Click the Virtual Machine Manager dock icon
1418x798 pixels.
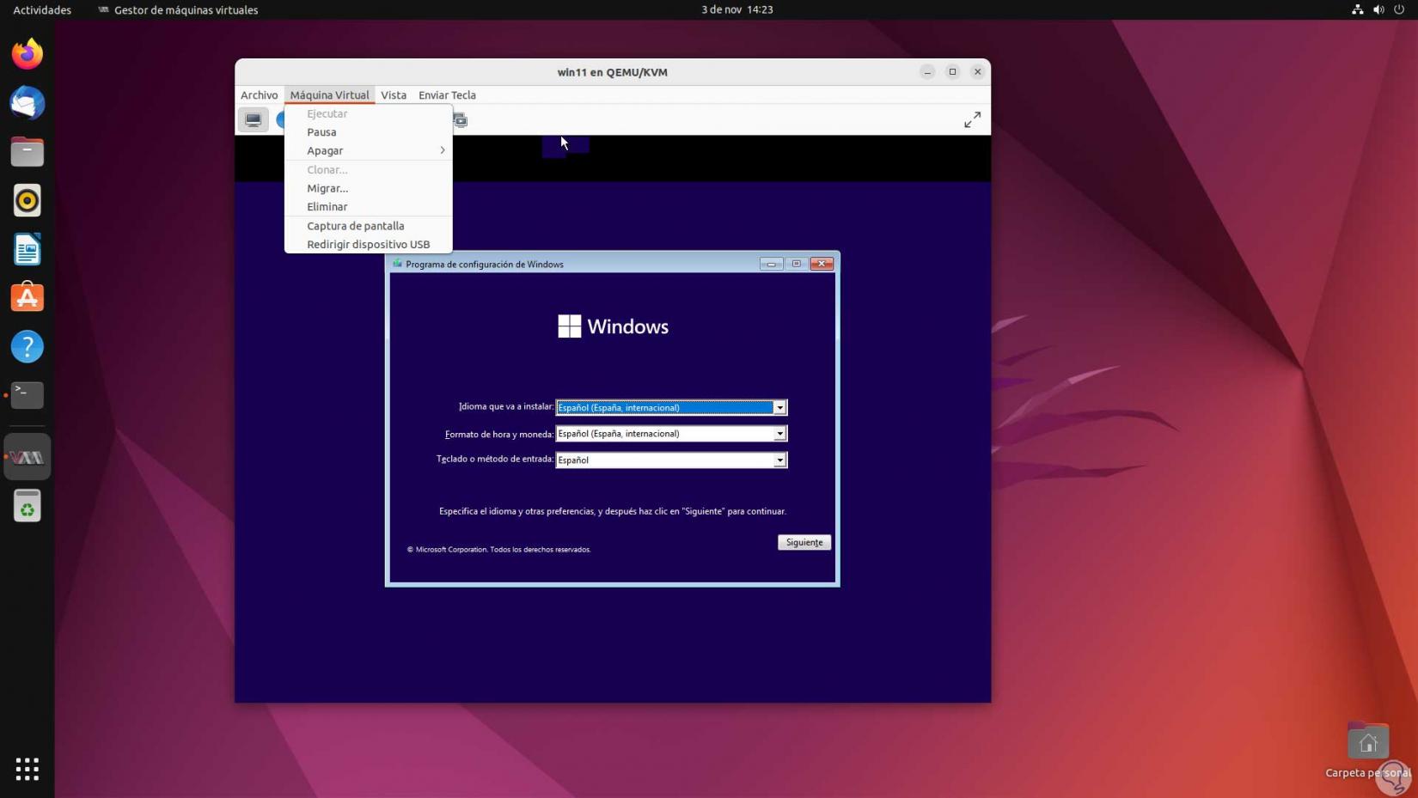click(28, 458)
